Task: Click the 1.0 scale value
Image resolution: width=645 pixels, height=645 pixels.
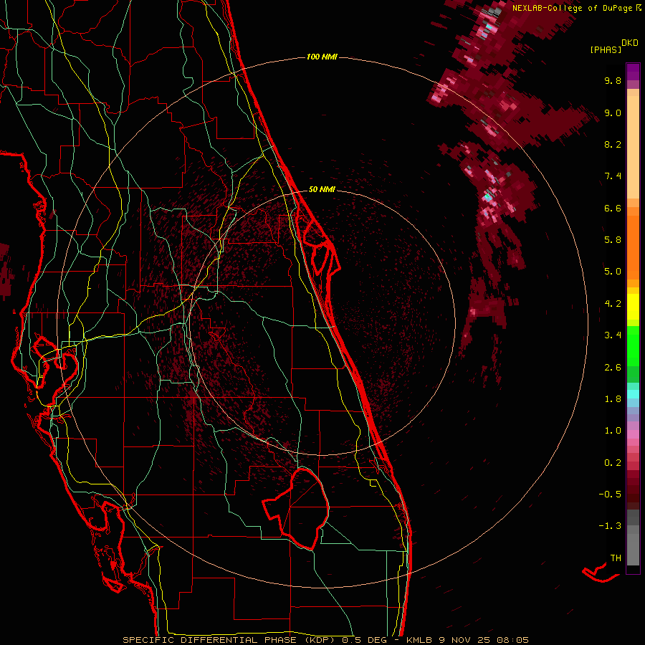Action: (x=613, y=431)
